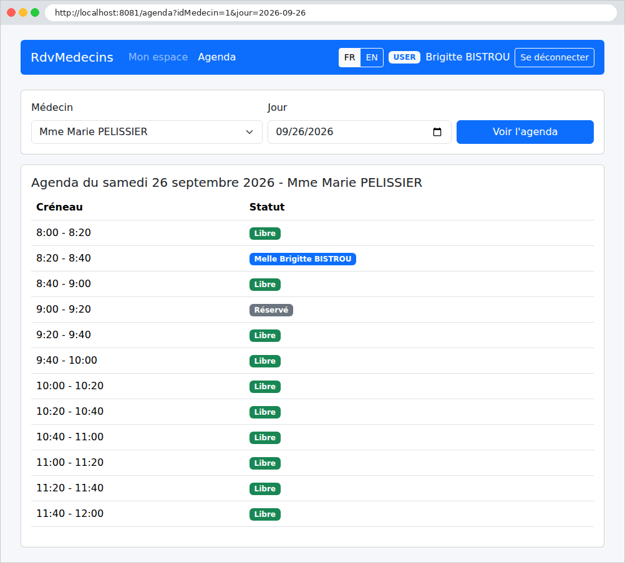Switch language to FR
Screen dimensions: 625x563
(x=349, y=57)
